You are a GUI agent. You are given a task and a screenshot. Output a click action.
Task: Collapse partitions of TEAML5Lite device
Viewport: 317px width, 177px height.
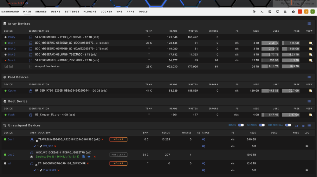click(36, 141)
